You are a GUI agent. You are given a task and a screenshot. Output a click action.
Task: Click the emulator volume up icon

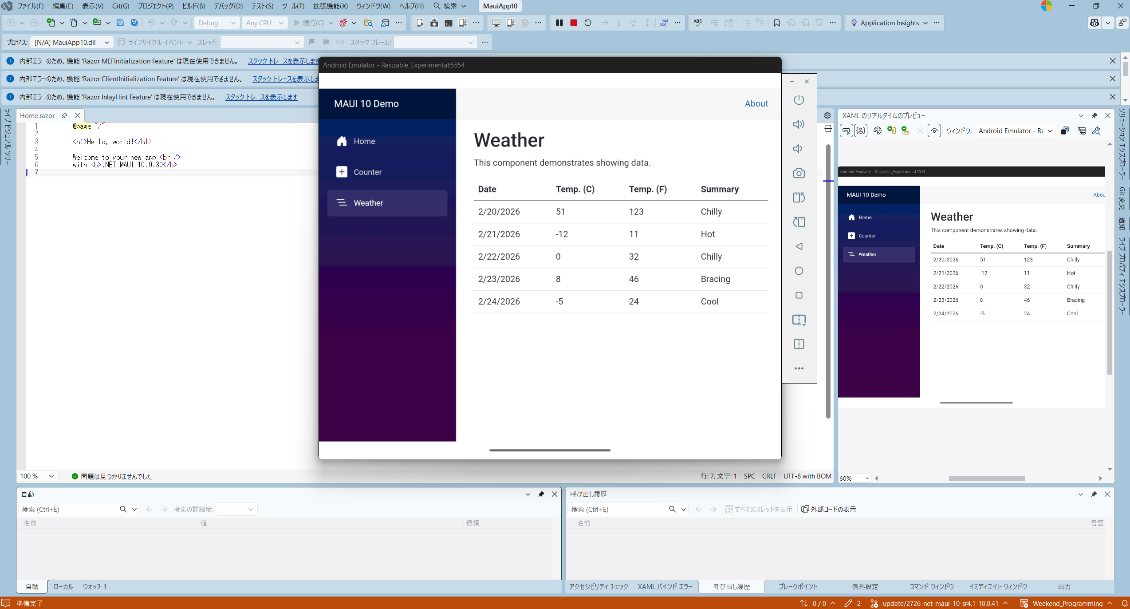click(799, 124)
